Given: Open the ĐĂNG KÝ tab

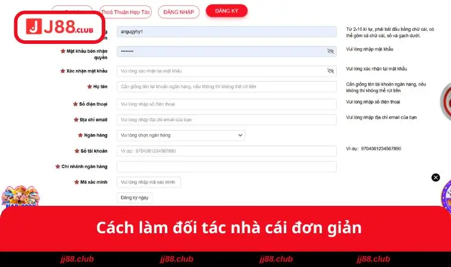Looking at the screenshot, I should (x=227, y=11).
